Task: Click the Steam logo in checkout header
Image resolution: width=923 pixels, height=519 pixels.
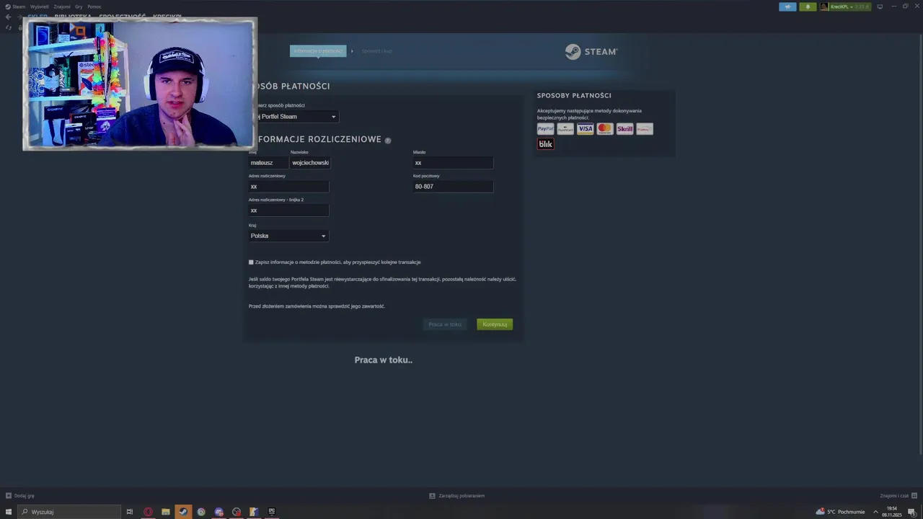Action: [x=591, y=51]
